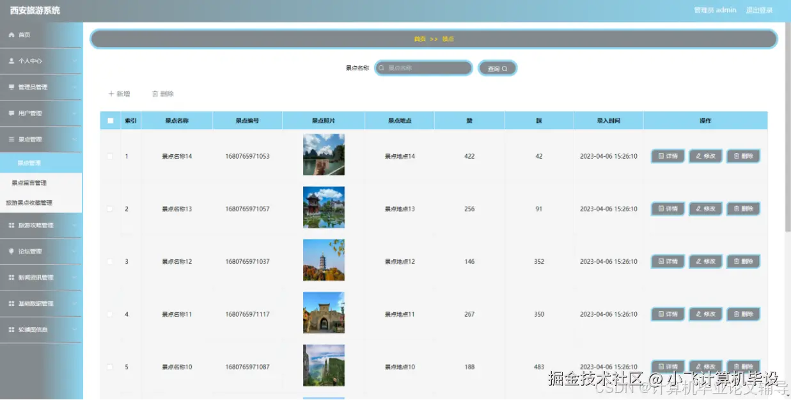Expand the 基础数据管理 chevron
The height and width of the screenshot is (400, 791).
click(74, 303)
